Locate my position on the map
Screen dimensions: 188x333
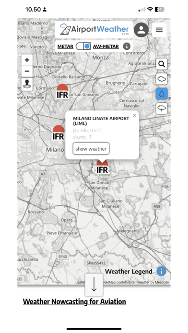pos(27,84)
